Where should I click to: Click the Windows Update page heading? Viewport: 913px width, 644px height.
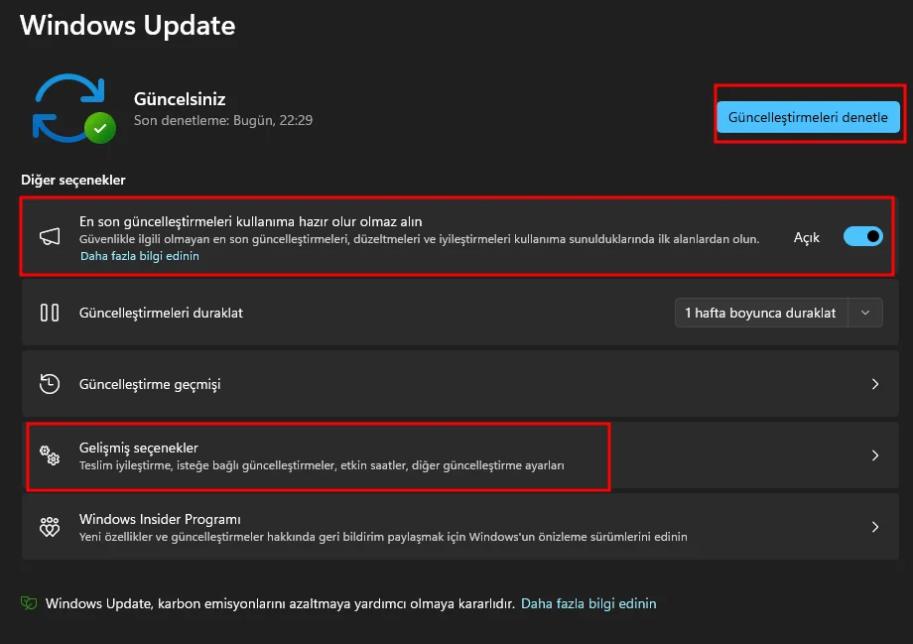(127, 26)
